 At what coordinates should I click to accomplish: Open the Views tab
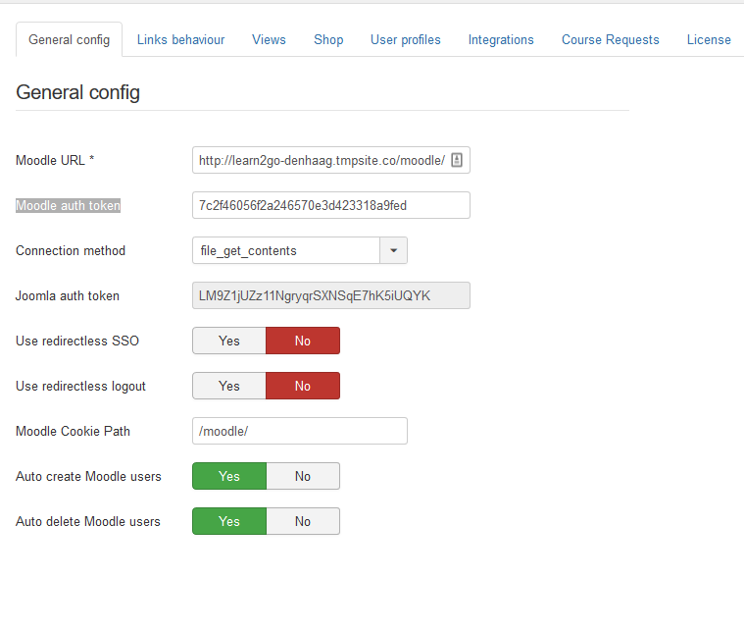269,39
